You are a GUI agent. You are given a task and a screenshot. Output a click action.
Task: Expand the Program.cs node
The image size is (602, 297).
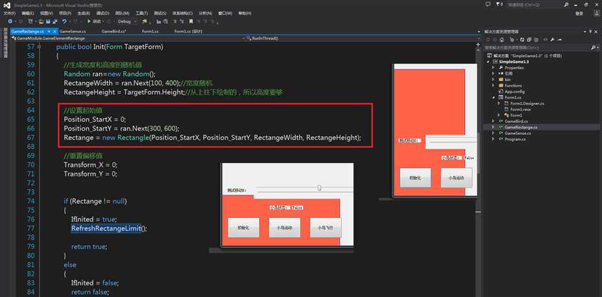pos(494,139)
